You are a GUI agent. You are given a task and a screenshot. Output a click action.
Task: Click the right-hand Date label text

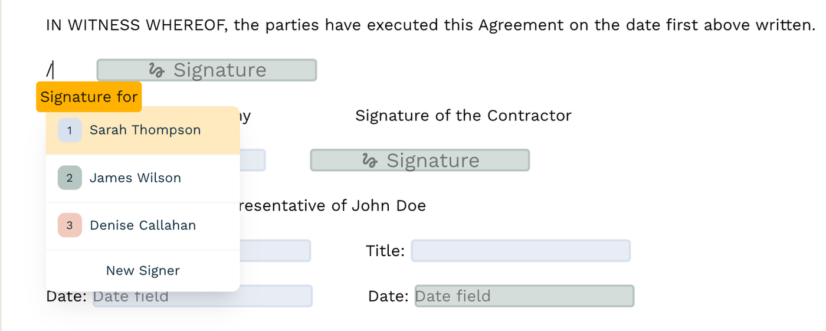388,296
